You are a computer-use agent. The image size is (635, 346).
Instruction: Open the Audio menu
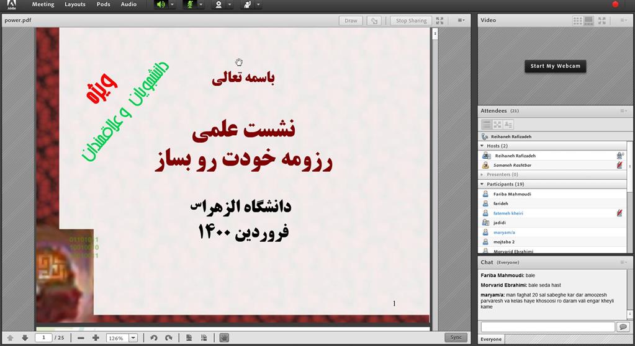pyautogui.click(x=128, y=4)
